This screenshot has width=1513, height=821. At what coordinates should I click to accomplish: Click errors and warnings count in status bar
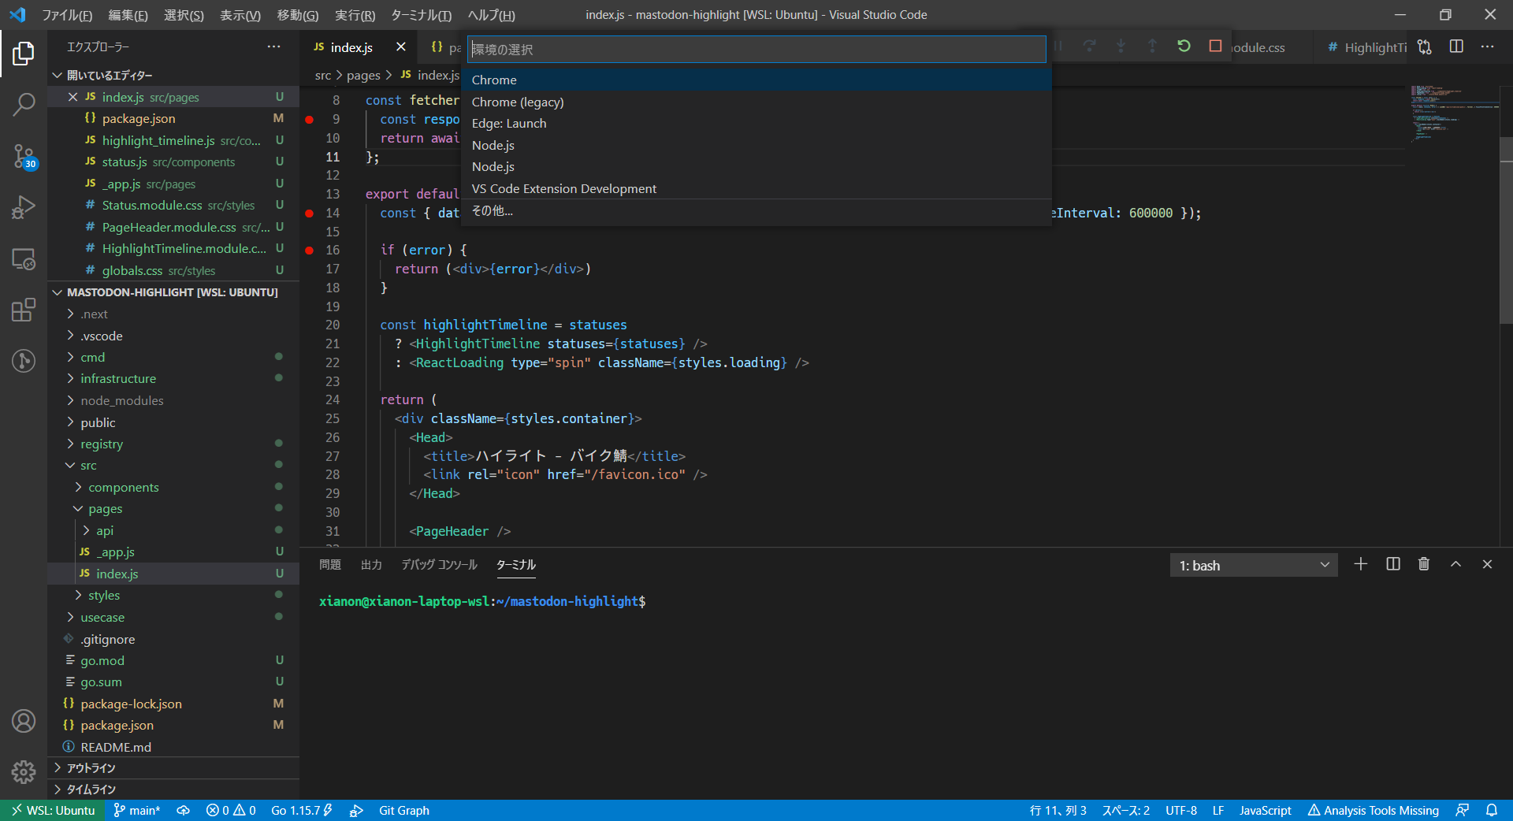point(231,810)
